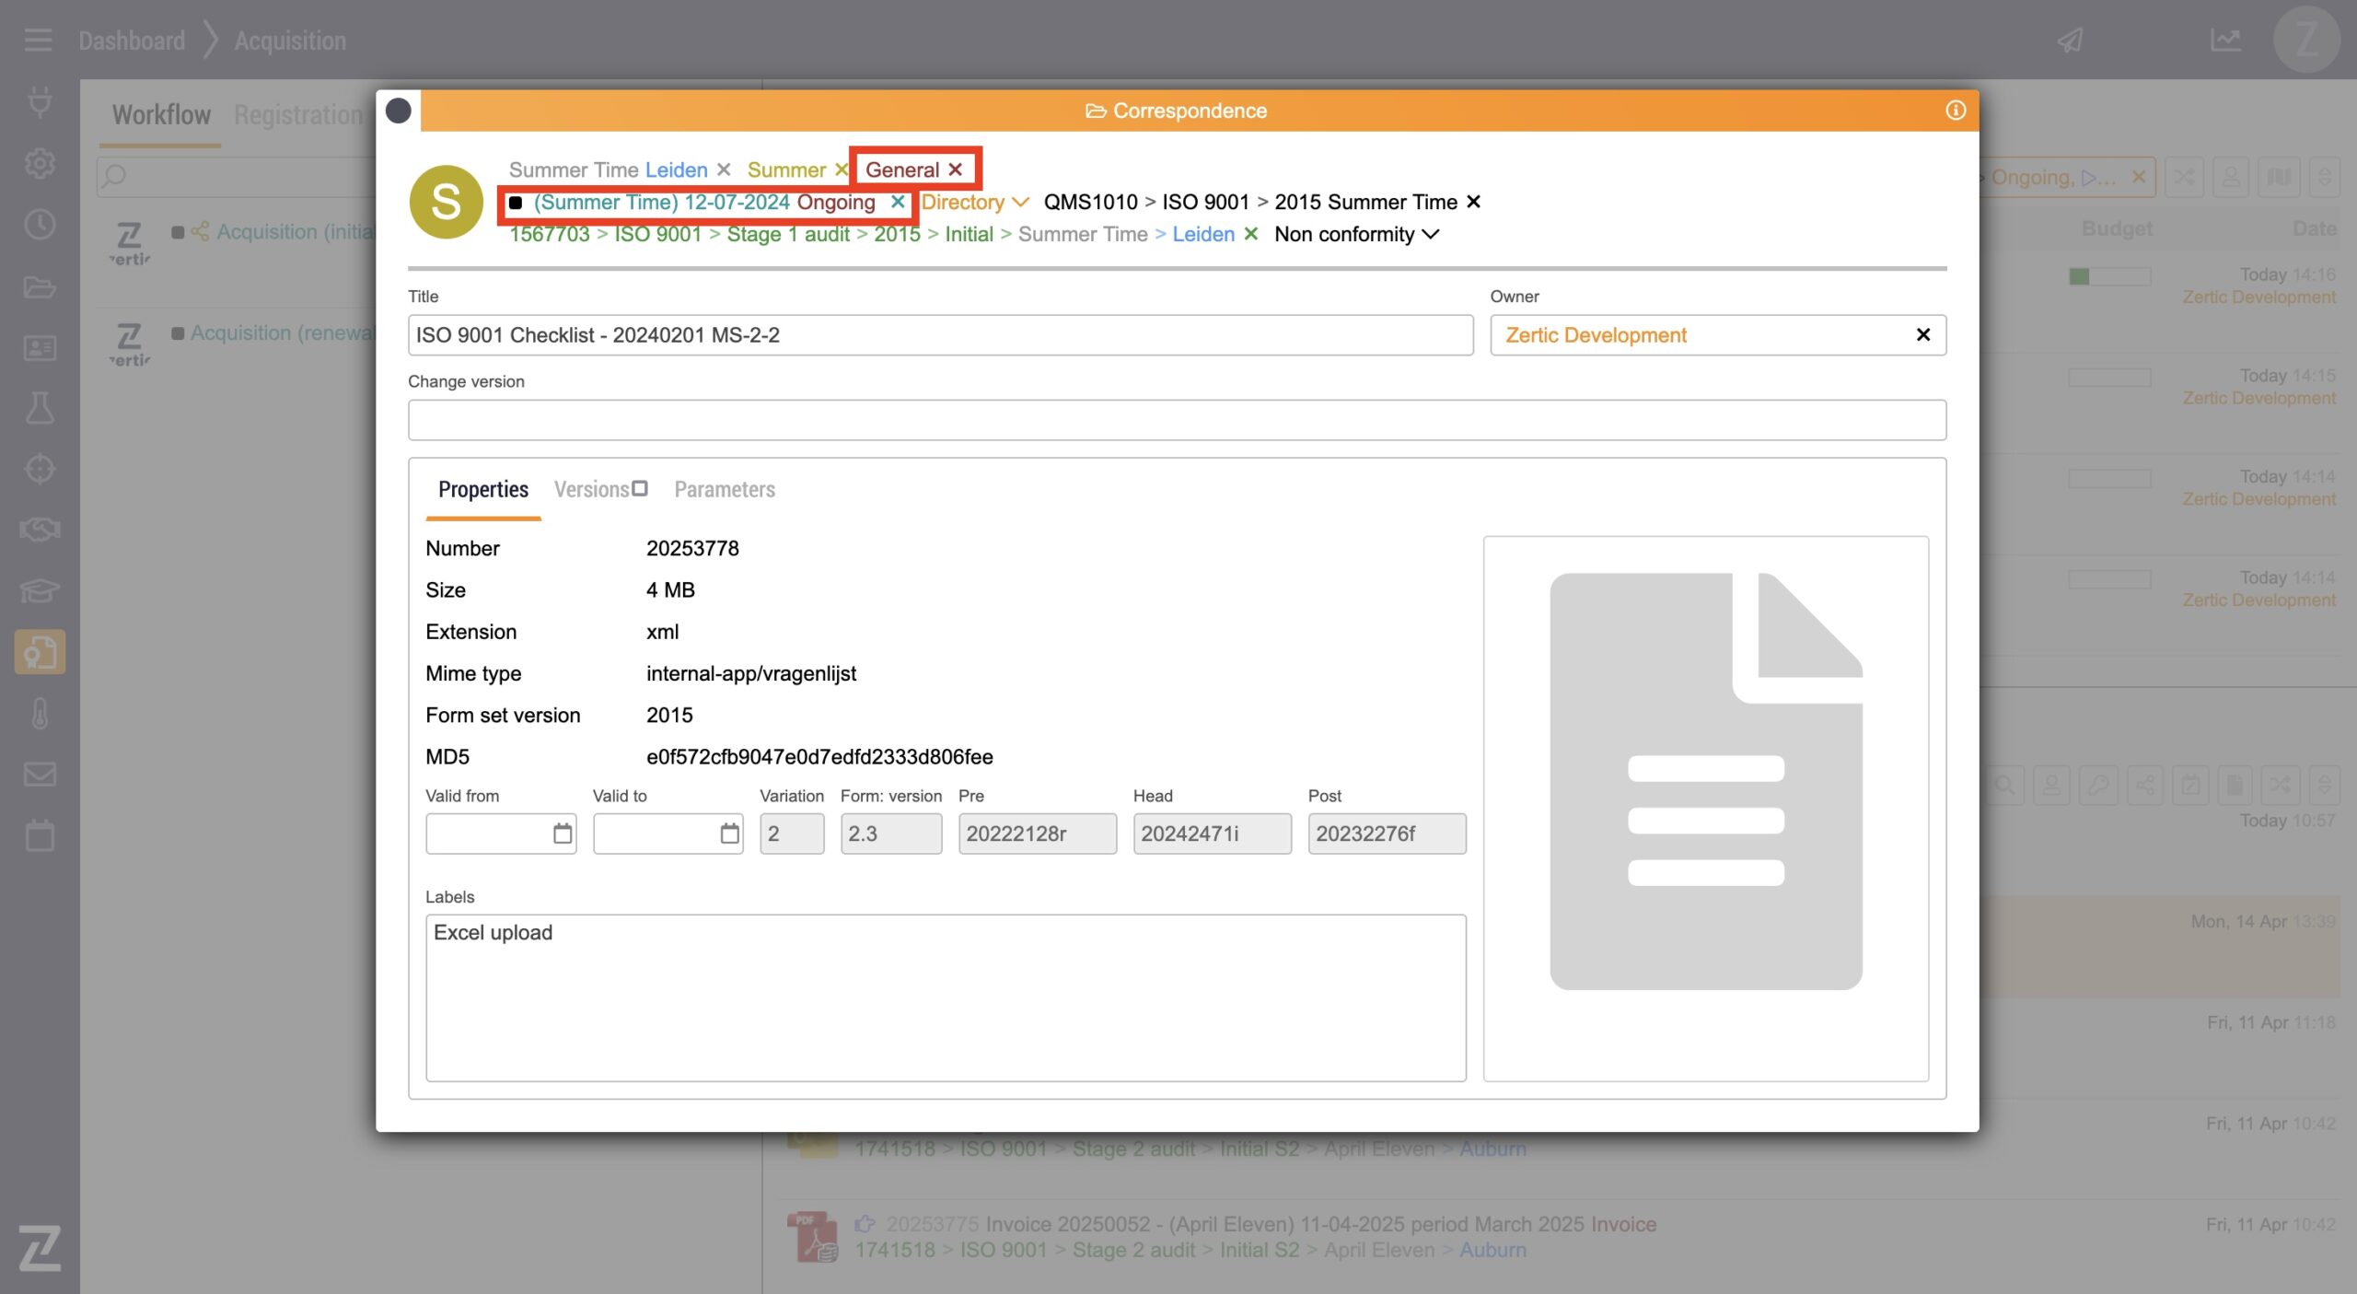Open the Valid to calendar picker

coord(729,834)
